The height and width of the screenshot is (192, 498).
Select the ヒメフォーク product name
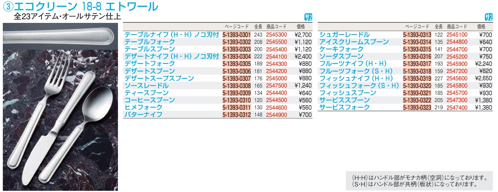point(143,107)
